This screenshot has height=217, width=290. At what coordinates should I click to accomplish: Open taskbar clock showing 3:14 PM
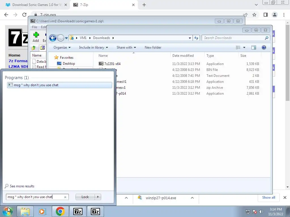pos(276,212)
